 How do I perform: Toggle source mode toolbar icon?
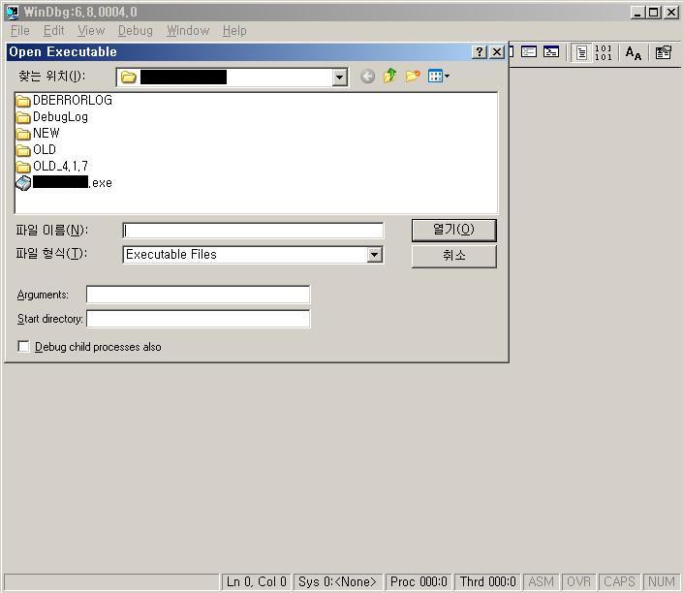(581, 52)
